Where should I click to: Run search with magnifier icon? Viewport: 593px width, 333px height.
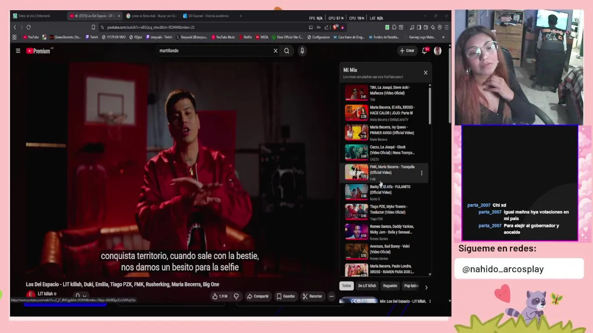(287, 51)
